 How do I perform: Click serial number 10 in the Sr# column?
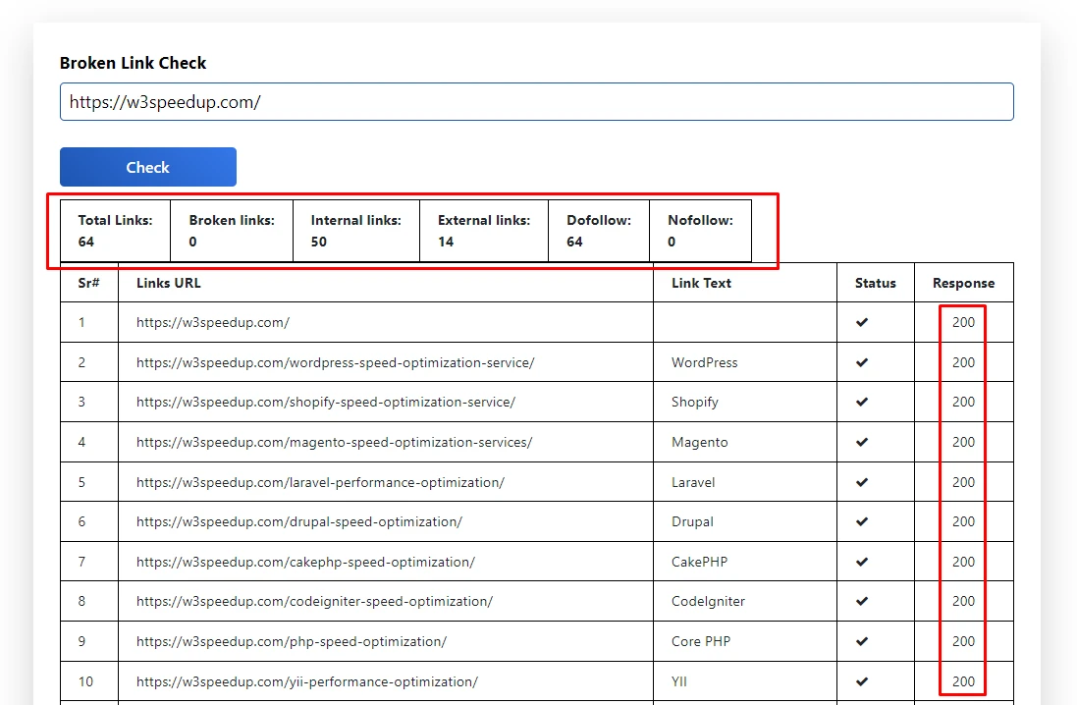85,681
